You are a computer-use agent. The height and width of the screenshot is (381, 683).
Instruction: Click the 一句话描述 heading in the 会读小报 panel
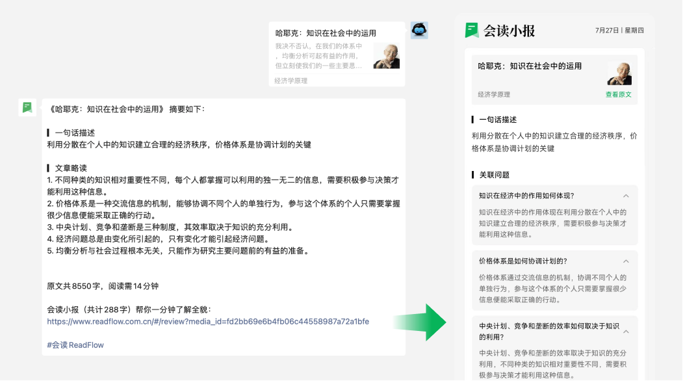[497, 120]
